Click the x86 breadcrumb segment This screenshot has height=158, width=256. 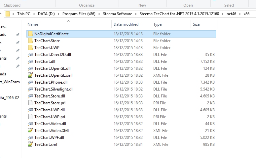[x=246, y=14]
